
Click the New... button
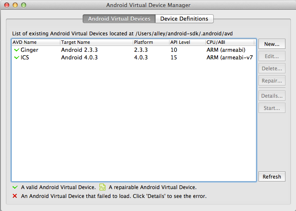point(272,44)
